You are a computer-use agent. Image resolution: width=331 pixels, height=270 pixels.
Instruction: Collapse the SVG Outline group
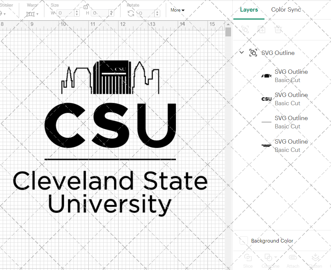pyautogui.click(x=241, y=52)
